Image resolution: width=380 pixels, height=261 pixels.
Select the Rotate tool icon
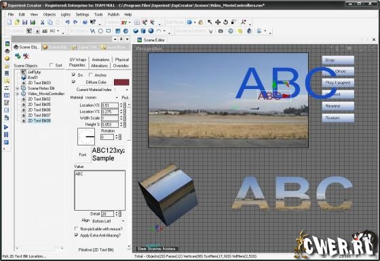click(x=225, y=22)
